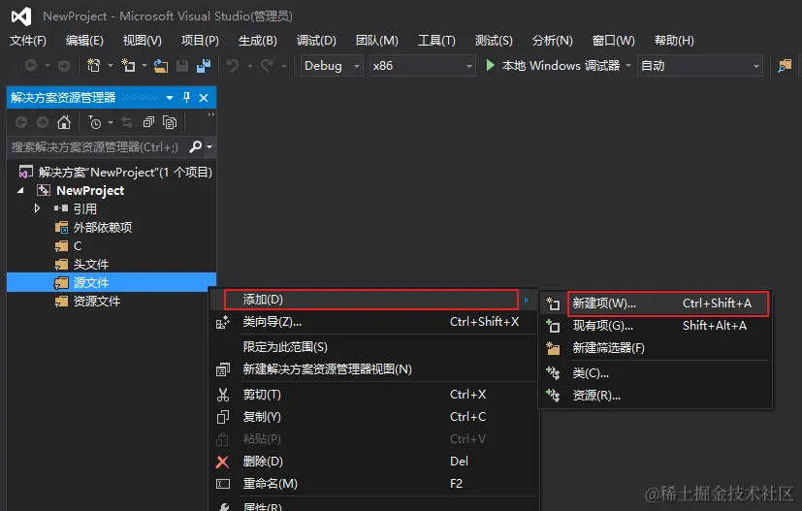Open the 工具(T) menu
This screenshot has width=802, height=511.
436,41
